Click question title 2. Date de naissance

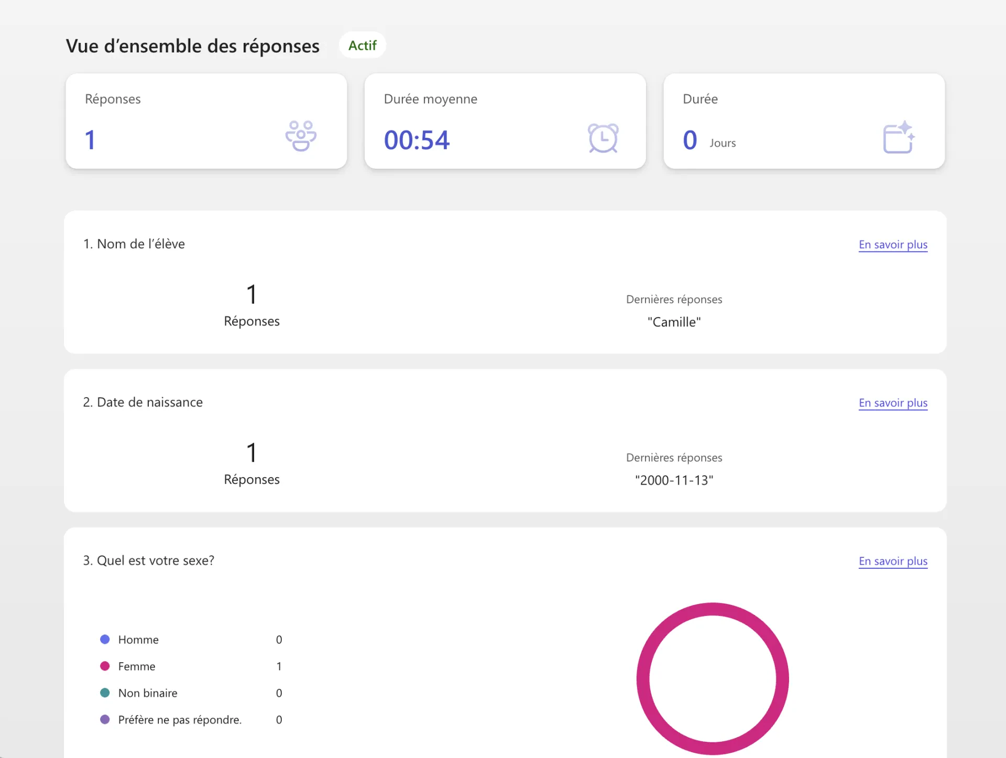pyautogui.click(x=143, y=402)
